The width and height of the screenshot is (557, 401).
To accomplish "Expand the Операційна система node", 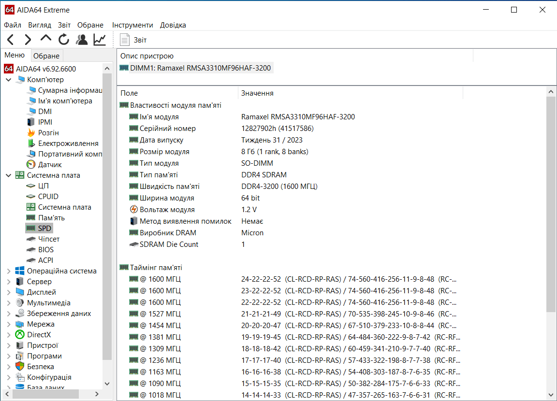I will pos(9,271).
